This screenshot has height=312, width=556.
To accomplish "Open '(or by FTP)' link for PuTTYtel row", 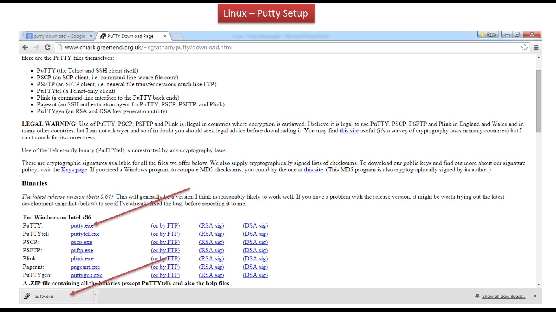I will [x=165, y=234].
